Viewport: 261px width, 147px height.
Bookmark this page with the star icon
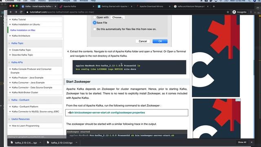228,12
